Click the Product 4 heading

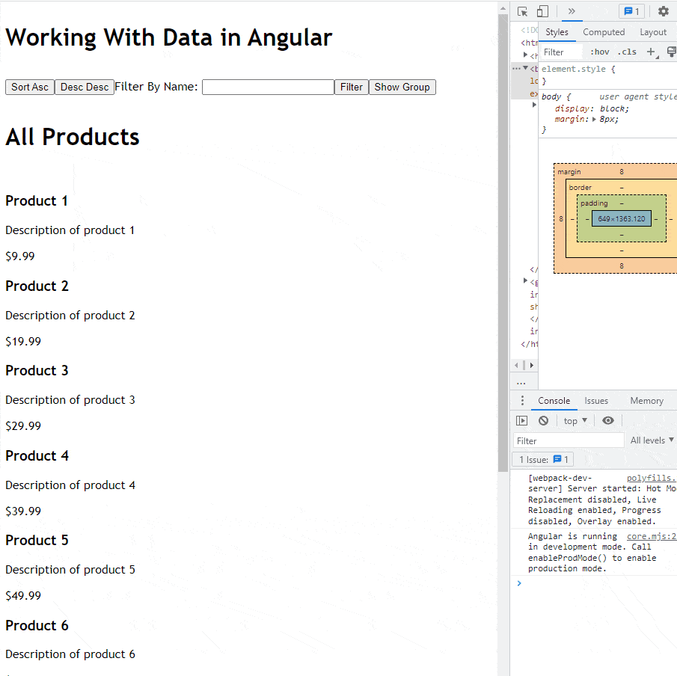[37, 456]
